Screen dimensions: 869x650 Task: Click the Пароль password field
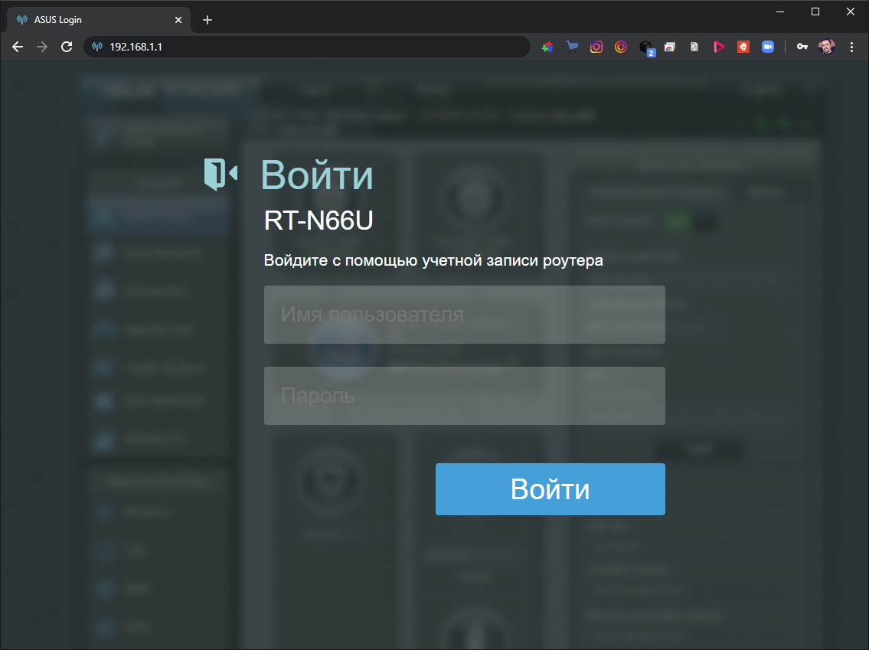coord(465,396)
